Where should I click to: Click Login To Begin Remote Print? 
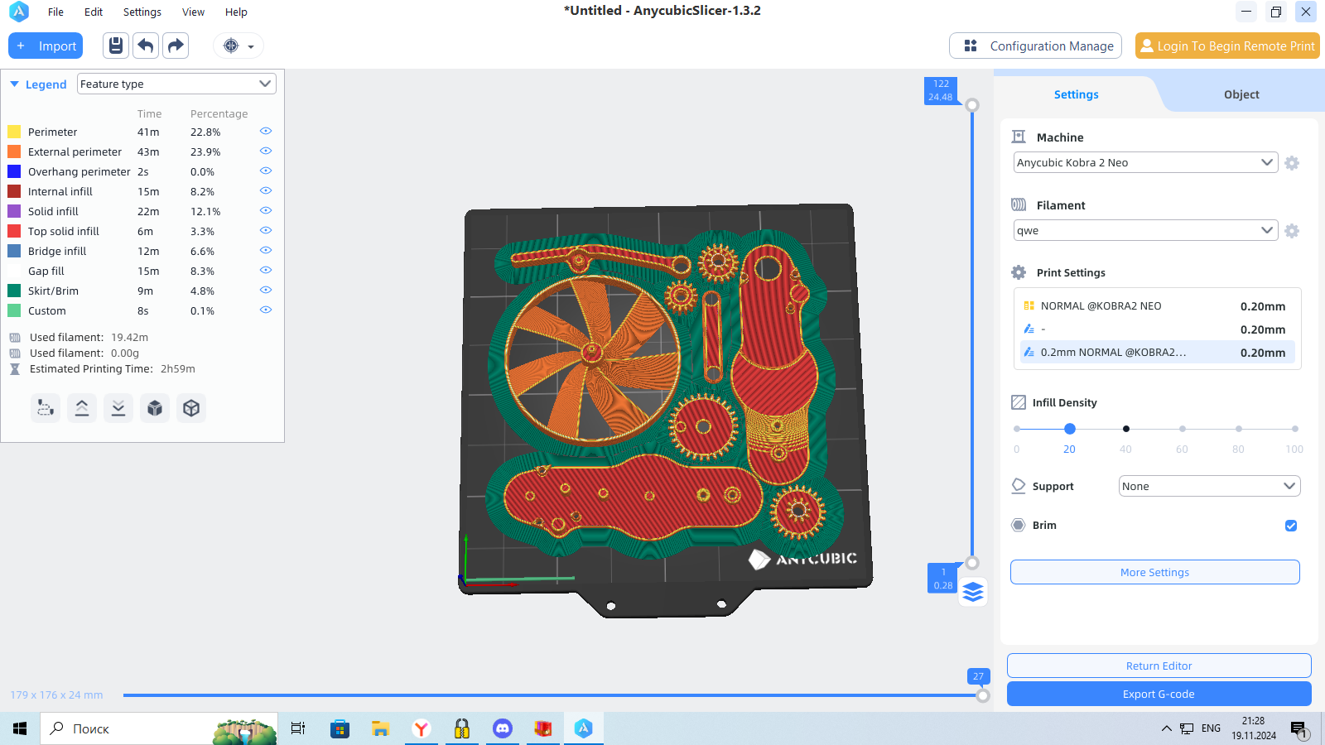(1227, 46)
